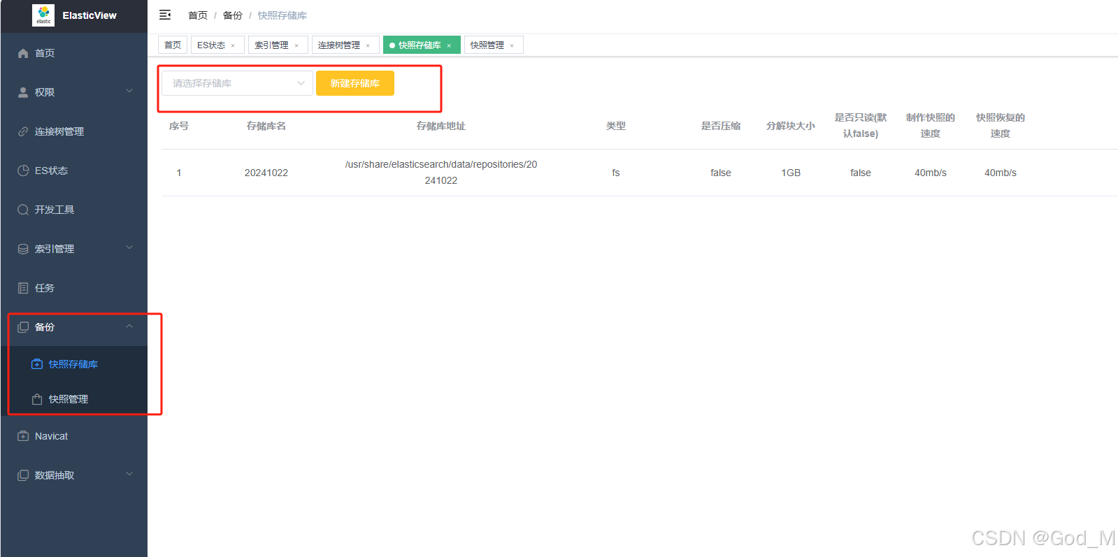This screenshot has height=557, width=1118.
Task: Open 快照管理 submenu item
Action: (x=74, y=399)
